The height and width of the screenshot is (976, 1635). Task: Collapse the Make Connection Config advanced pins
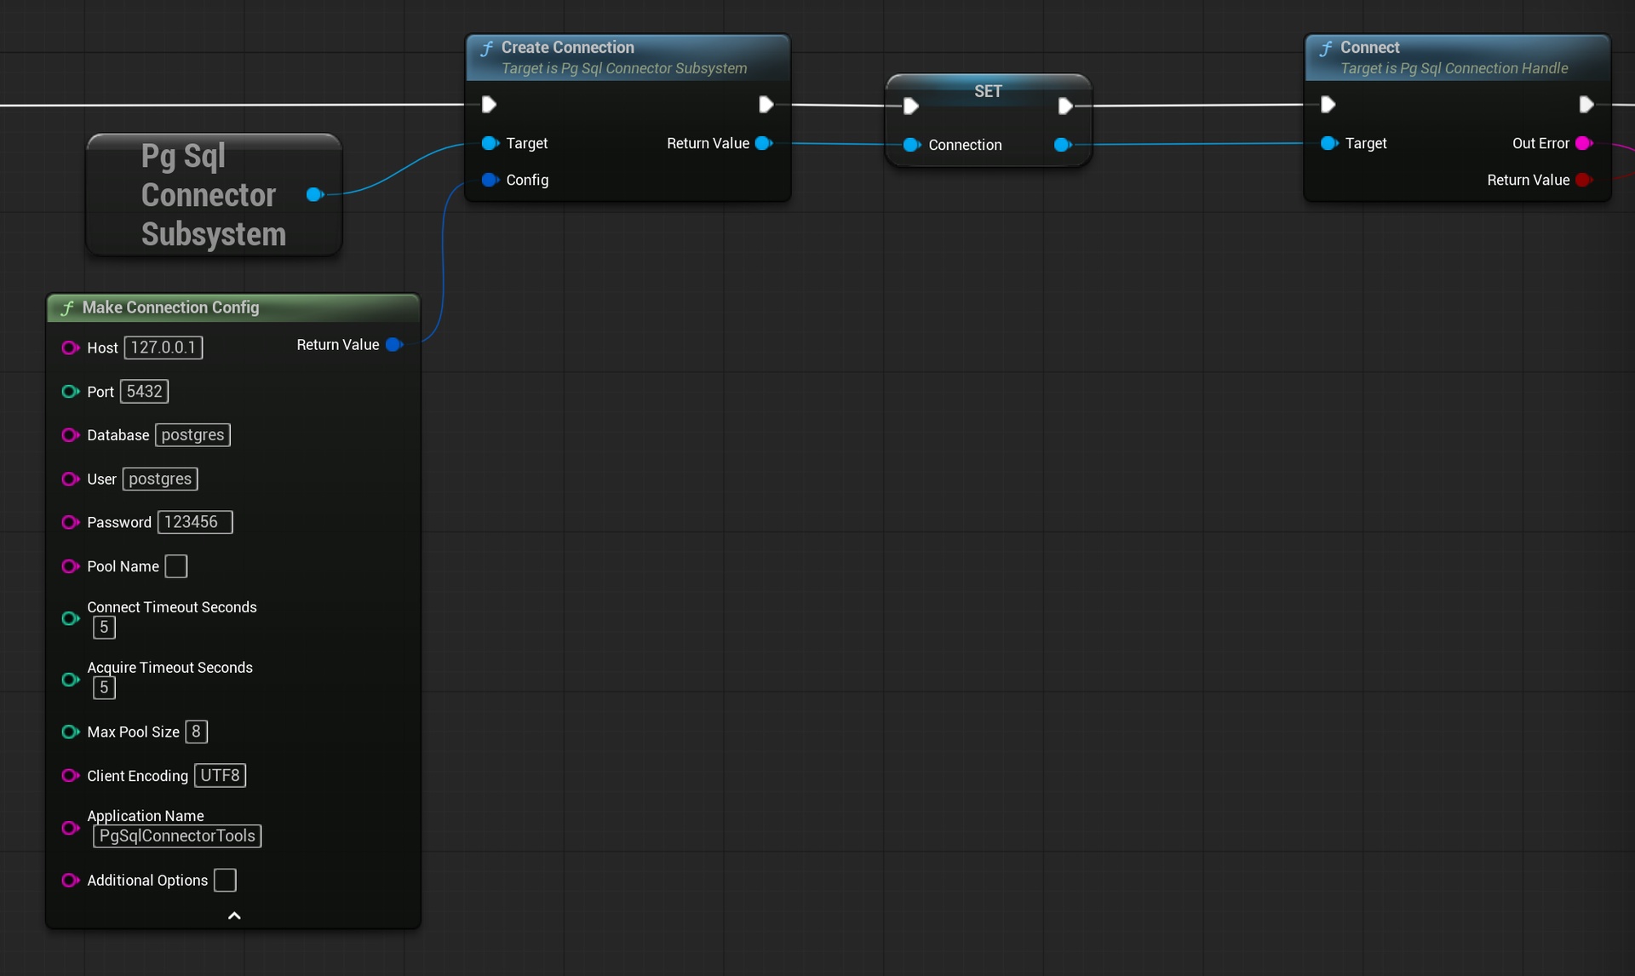point(234,916)
